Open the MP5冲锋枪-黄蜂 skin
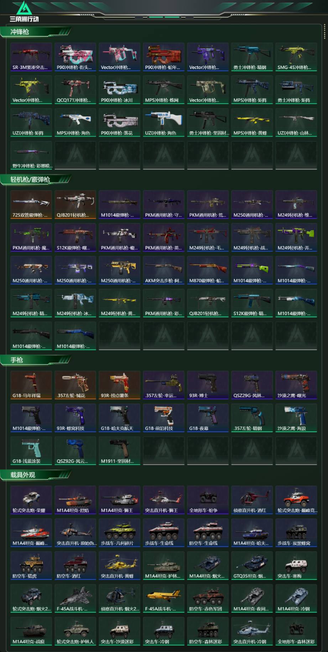This screenshot has height=652, width=328. click(x=252, y=123)
